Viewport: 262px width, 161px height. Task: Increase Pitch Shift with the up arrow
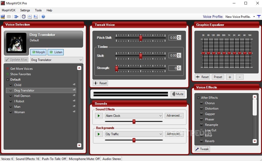(x=179, y=36)
